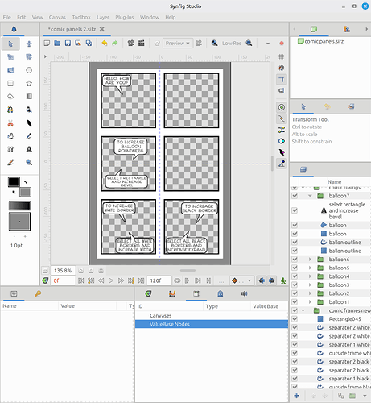Screen dimensions: 371x403
Task: Select the Star tool
Action: click(x=29, y=83)
